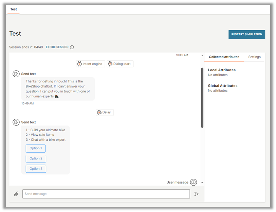Click the Intent engine label chip
276x212 pixels.
91,64
